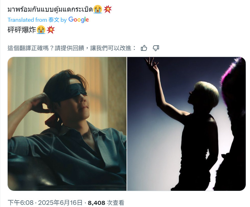The width and height of the screenshot is (250, 207).
Task: Click crying emoji in the Thai text
Action: click(x=98, y=9)
